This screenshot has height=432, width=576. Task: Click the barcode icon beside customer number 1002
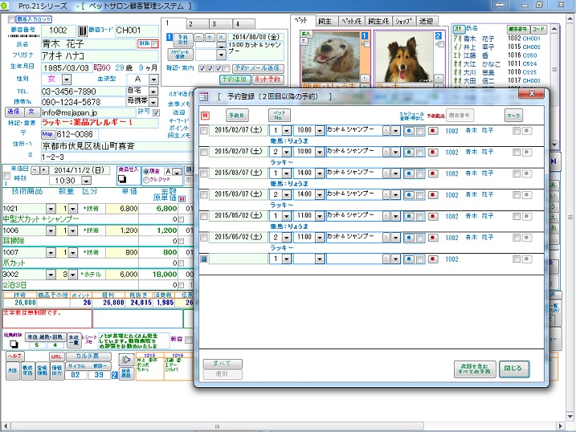pyautogui.click(x=83, y=31)
